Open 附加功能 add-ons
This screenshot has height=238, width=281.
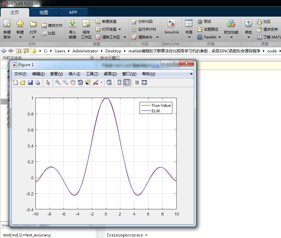click(231, 29)
